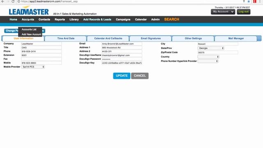Click the DocuSign Key field
The width and height of the screenshot is (263, 148).
pyautogui.click(x=122, y=63)
